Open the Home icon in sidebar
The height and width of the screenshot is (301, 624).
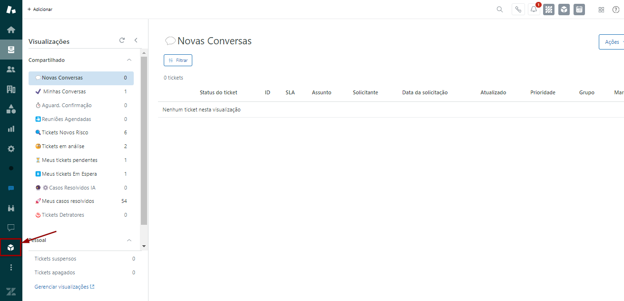(11, 30)
